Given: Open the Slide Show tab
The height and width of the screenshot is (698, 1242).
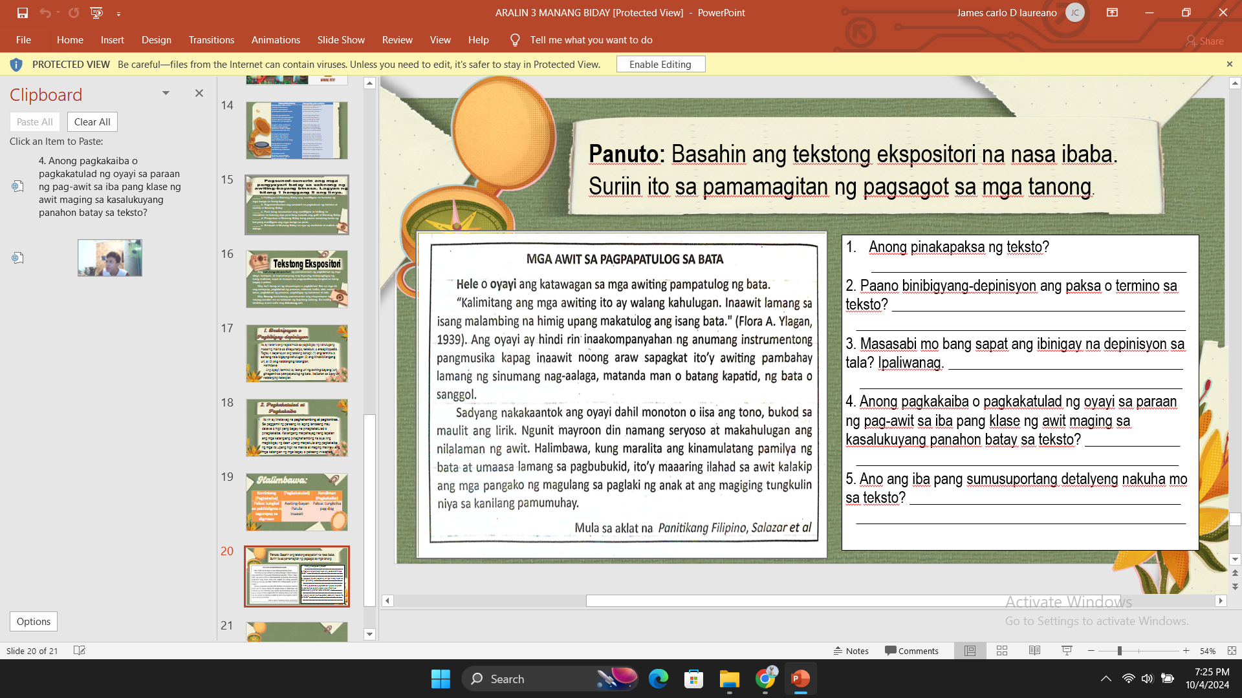Looking at the screenshot, I should 341,40.
